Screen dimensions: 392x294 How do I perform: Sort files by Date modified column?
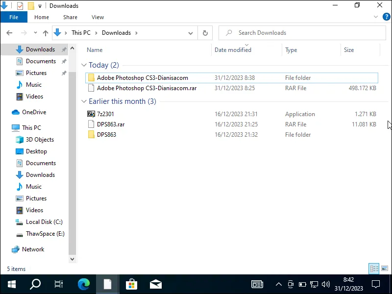[x=233, y=50]
